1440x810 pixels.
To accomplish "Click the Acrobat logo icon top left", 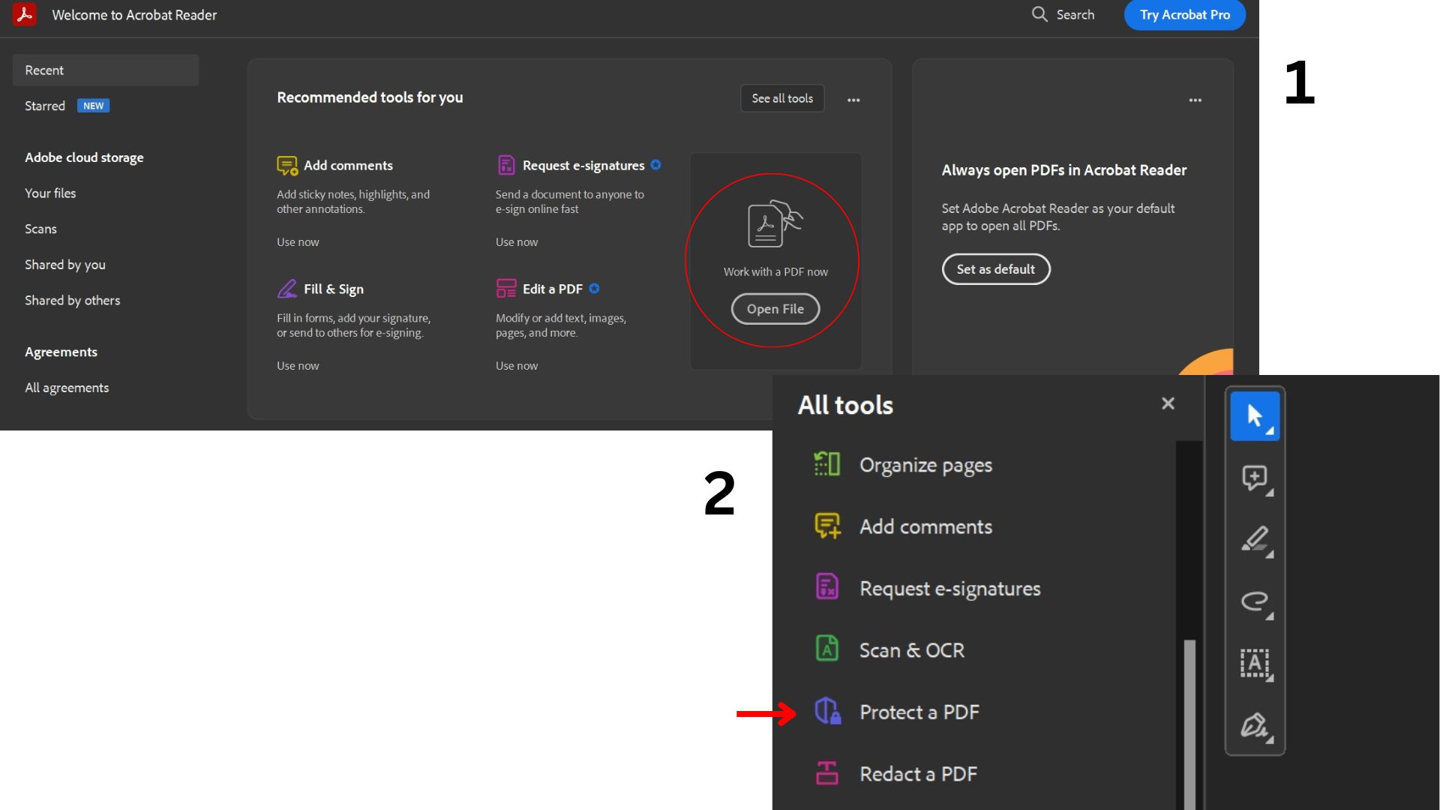I will (25, 15).
